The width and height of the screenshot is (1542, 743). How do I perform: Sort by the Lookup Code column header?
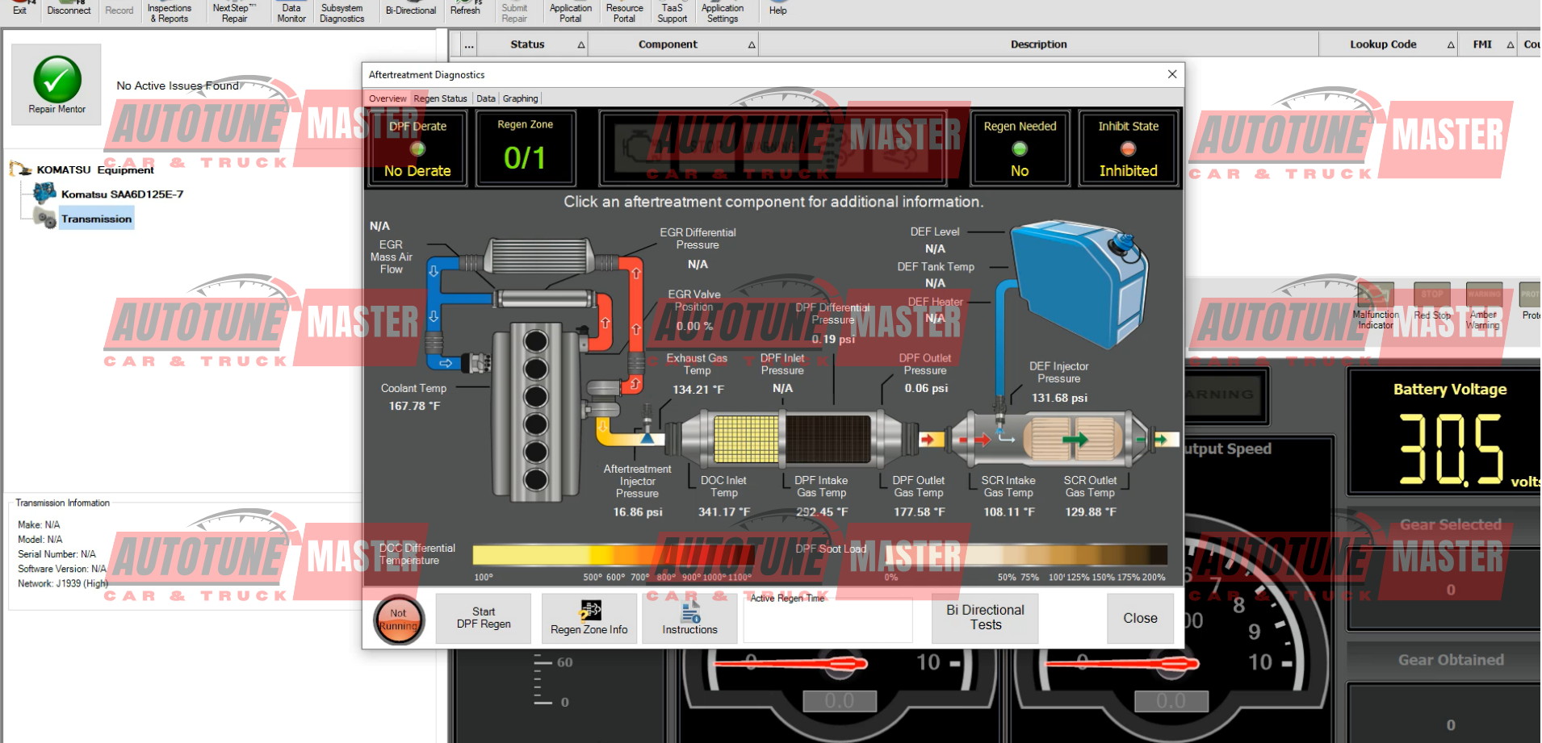[1388, 44]
